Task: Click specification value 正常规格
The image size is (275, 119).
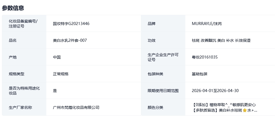Action: [x=61, y=74]
